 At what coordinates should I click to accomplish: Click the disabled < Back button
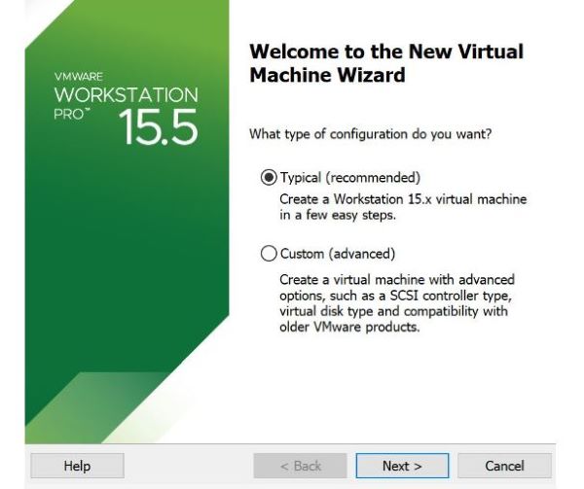tap(300, 466)
